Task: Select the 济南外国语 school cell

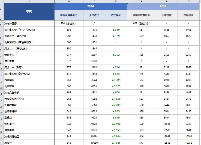Action: tap(29, 23)
